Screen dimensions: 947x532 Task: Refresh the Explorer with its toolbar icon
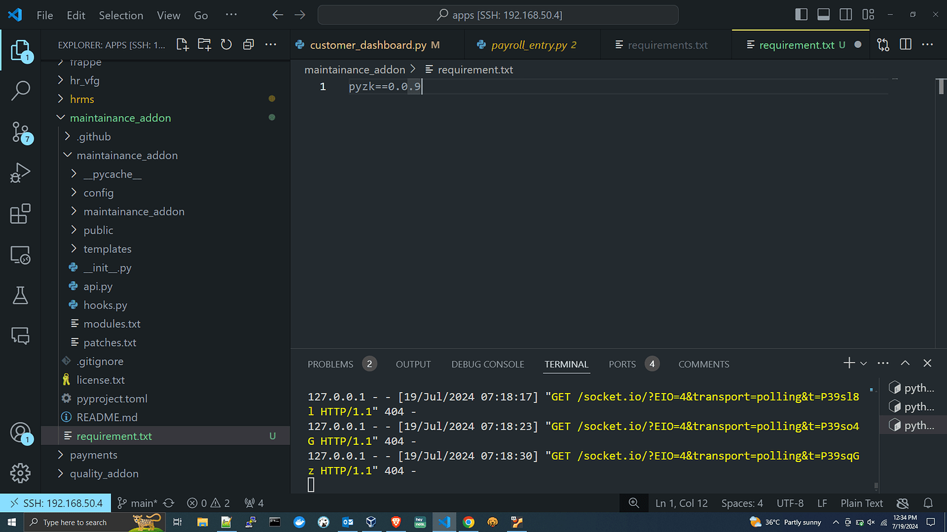point(226,44)
